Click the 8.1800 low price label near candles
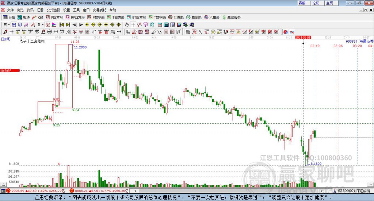The height and width of the screenshot is (201, 374). pyautogui.click(x=316, y=164)
